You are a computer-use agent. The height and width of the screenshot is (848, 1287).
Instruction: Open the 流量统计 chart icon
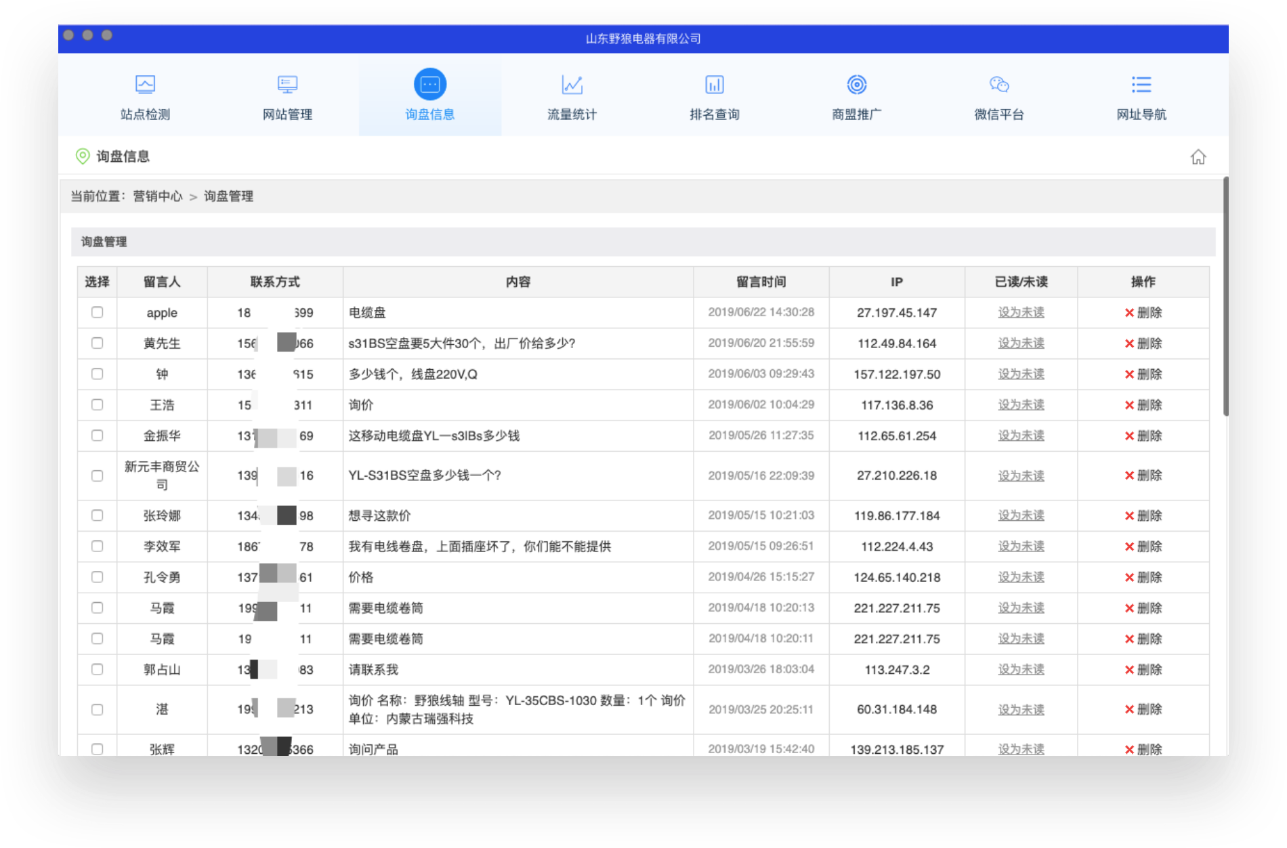click(x=571, y=85)
